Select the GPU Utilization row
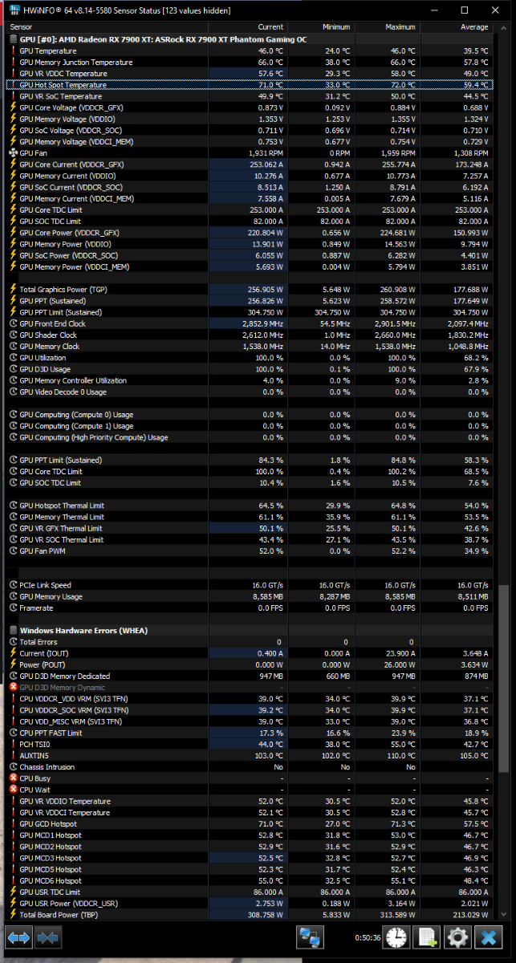The image size is (516, 963). click(x=251, y=358)
